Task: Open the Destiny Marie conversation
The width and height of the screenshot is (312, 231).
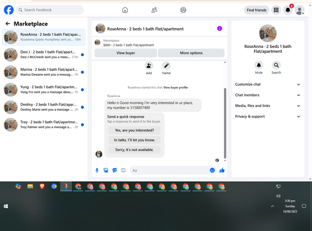Action: 44,107
